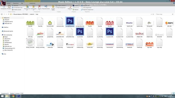Select the transinet.dds logo file
Image resolution: width=175 pixels, height=98 pixels.
(x=110, y=45)
